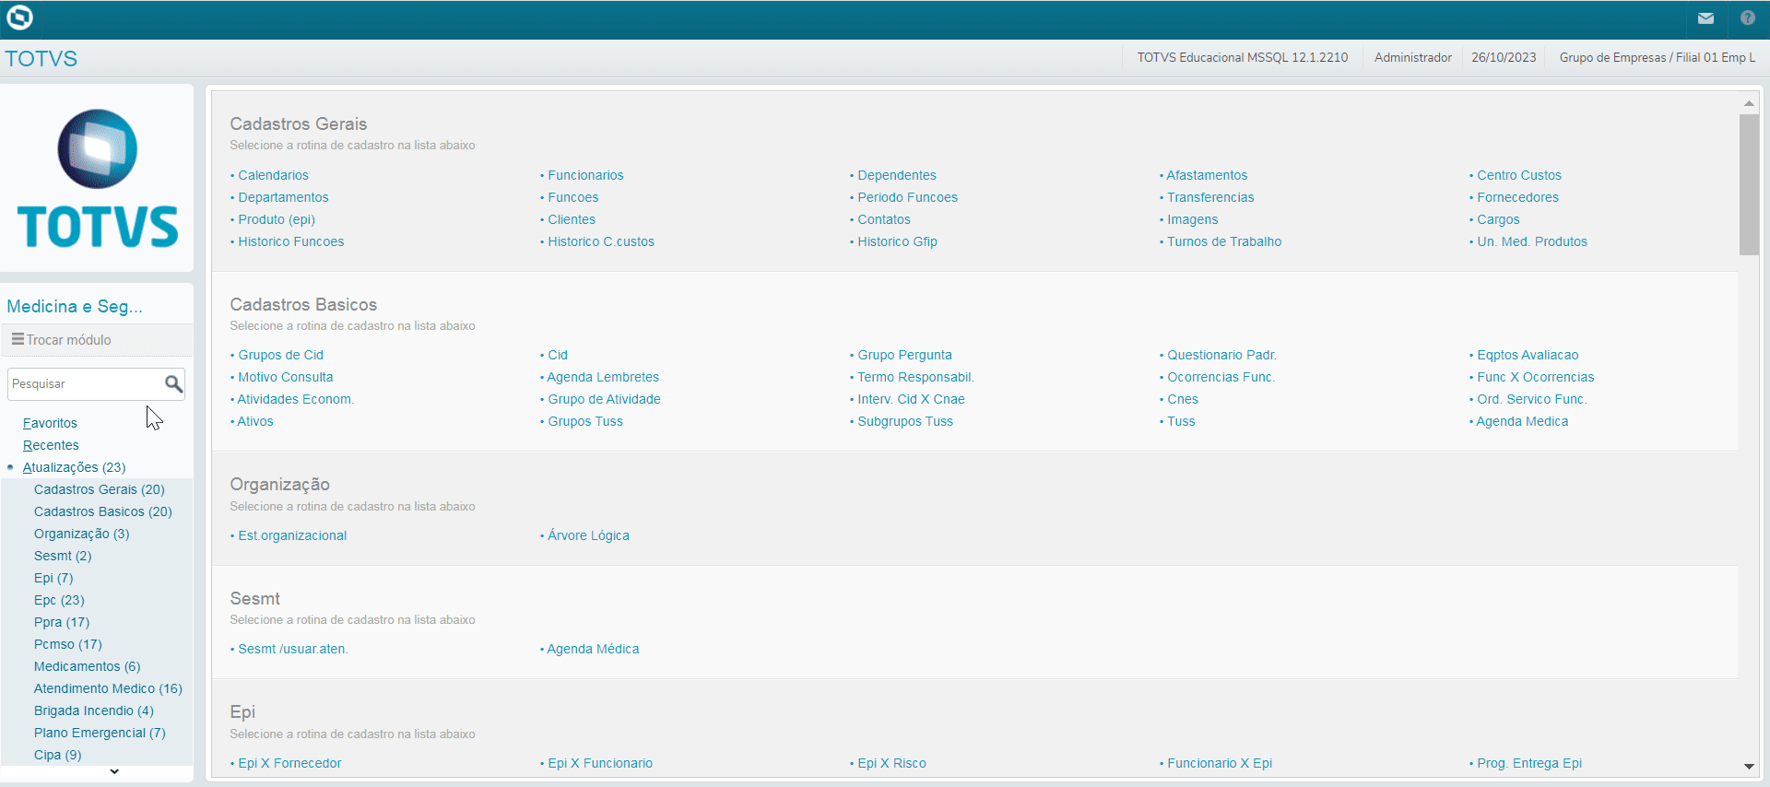
Task: Click the scrollbar down arrow
Action: pyautogui.click(x=1749, y=766)
